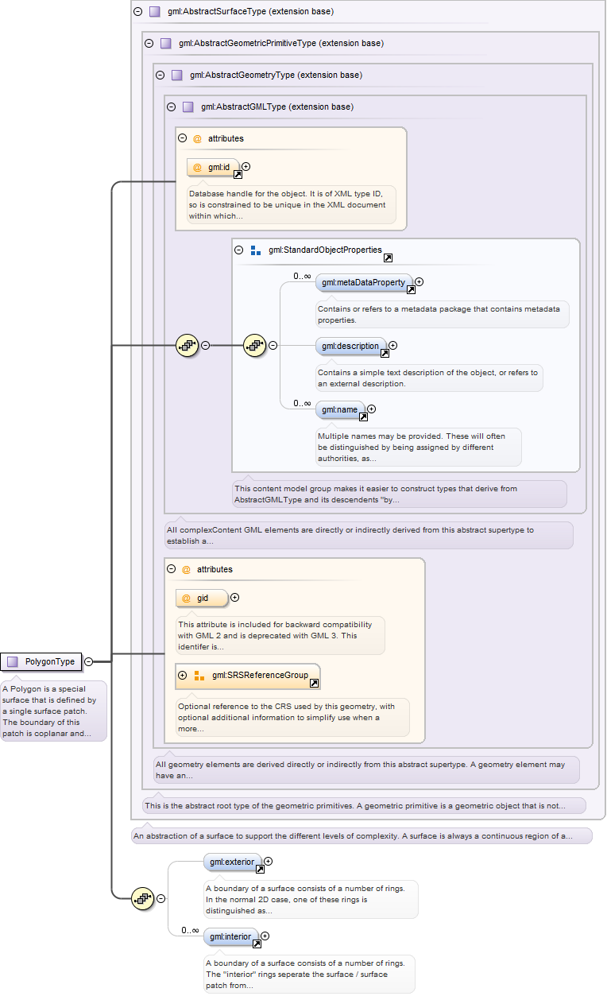
Task: Click the purple type icon of gml:AbstractGeometricPrimitiveType
Action: tap(165, 43)
